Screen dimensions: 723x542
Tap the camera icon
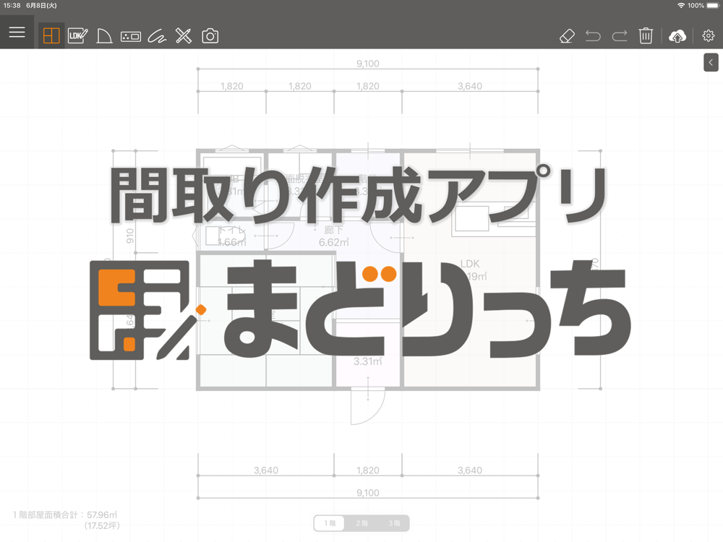point(210,36)
